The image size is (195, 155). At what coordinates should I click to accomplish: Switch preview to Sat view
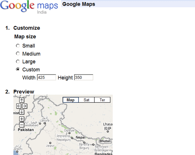[86, 100]
